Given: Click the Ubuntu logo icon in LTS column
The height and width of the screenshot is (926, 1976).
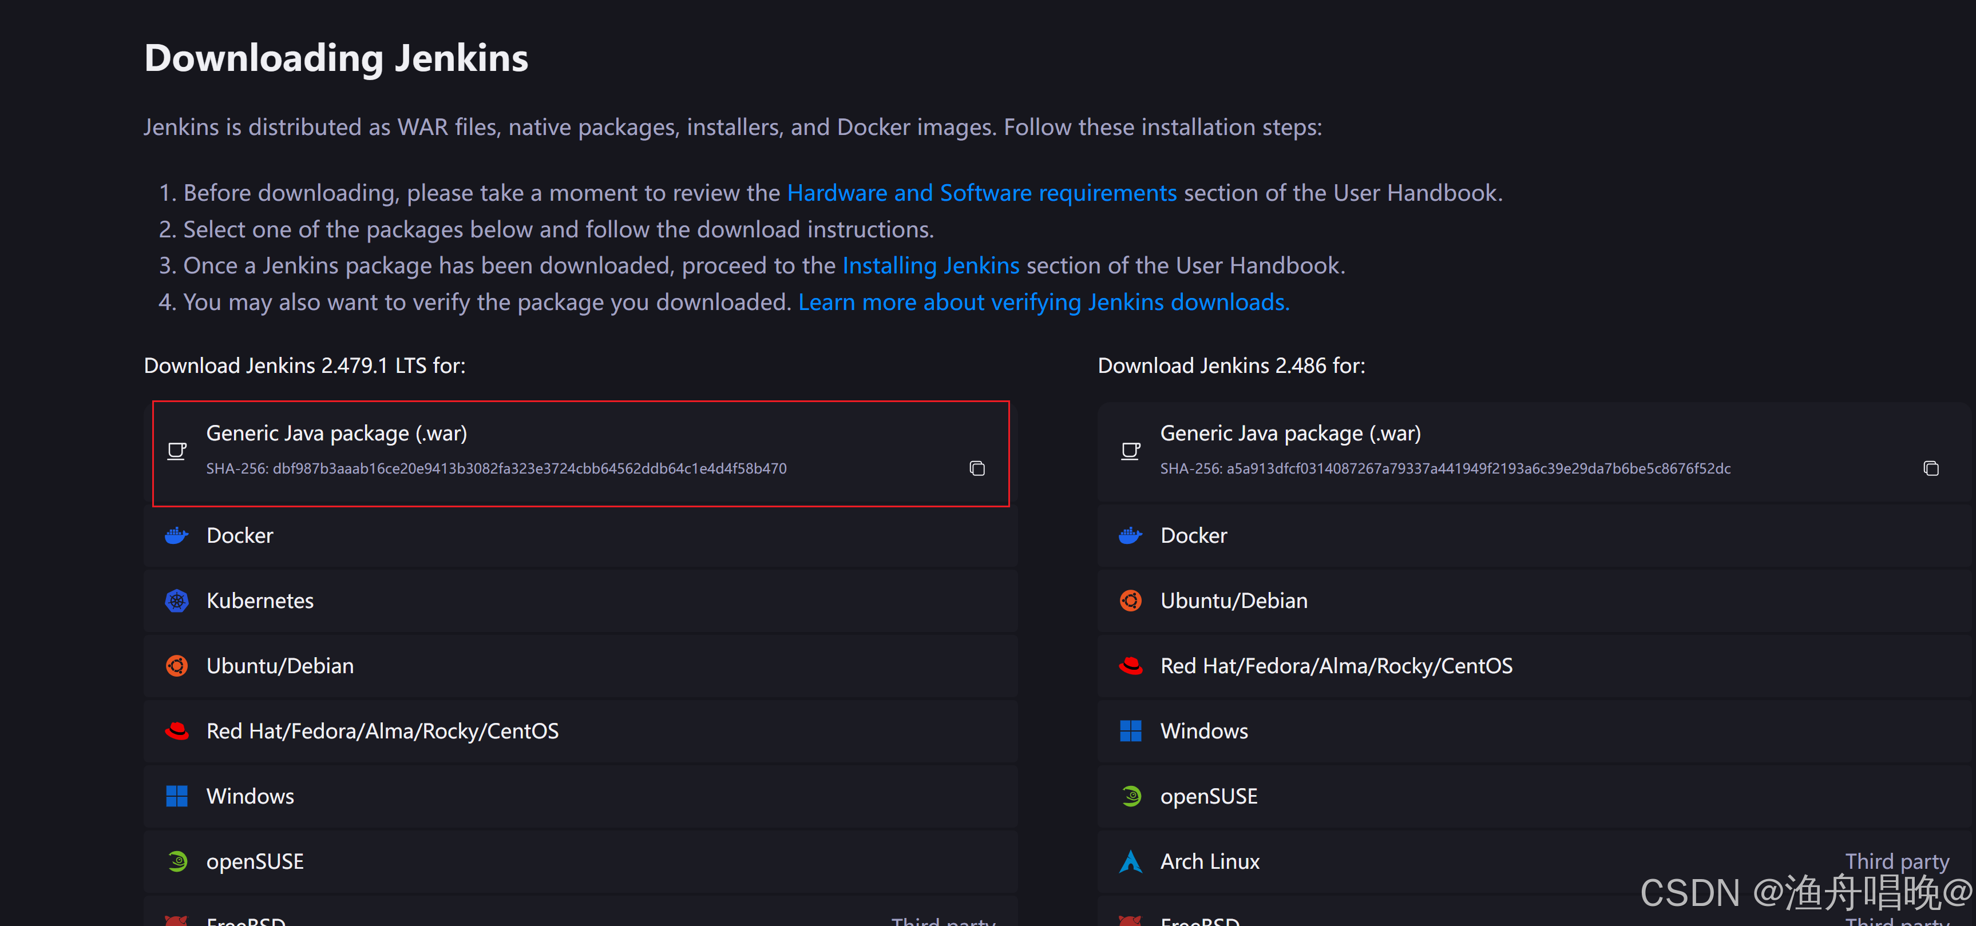Looking at the screenshot, I should [x=177, y=665].
